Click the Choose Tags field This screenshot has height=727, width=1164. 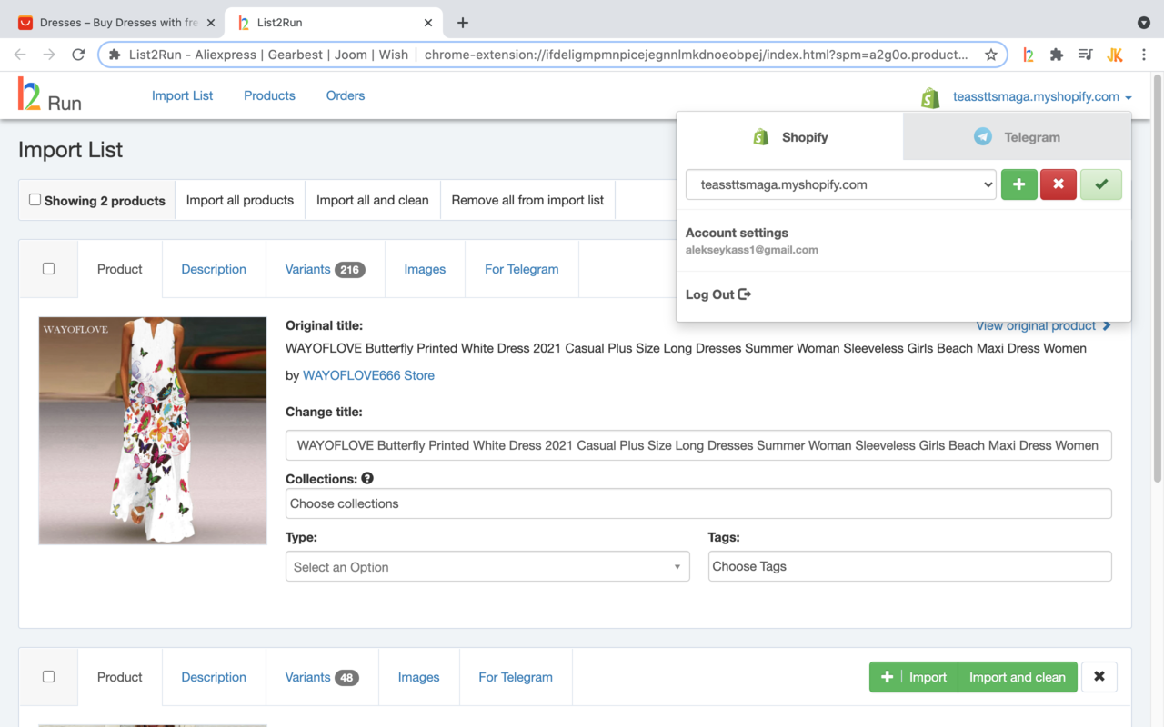point(910,566)
